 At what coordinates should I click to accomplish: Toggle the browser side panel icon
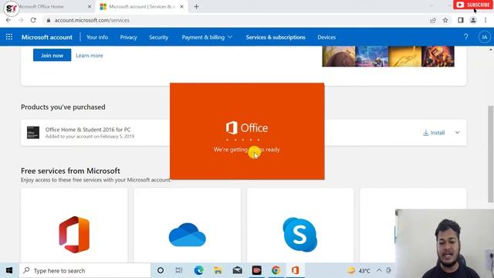pyautogui.click(x=461, y=20)
